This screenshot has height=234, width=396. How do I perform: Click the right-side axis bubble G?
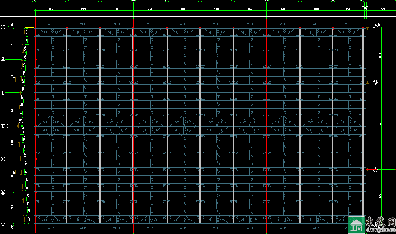click(x=375, y=82)
